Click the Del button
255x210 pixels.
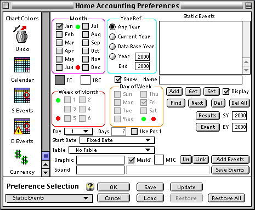click(x=218, y=103)
